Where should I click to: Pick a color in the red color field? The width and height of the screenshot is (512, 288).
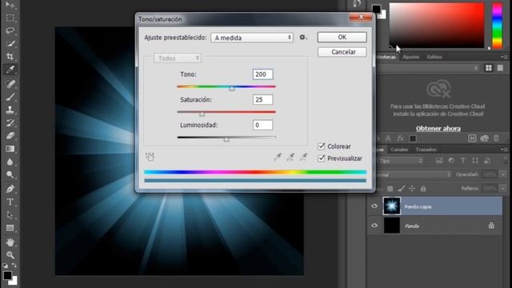(437, 26)
